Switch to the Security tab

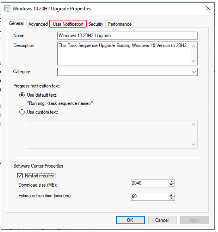tap(96, 24)
